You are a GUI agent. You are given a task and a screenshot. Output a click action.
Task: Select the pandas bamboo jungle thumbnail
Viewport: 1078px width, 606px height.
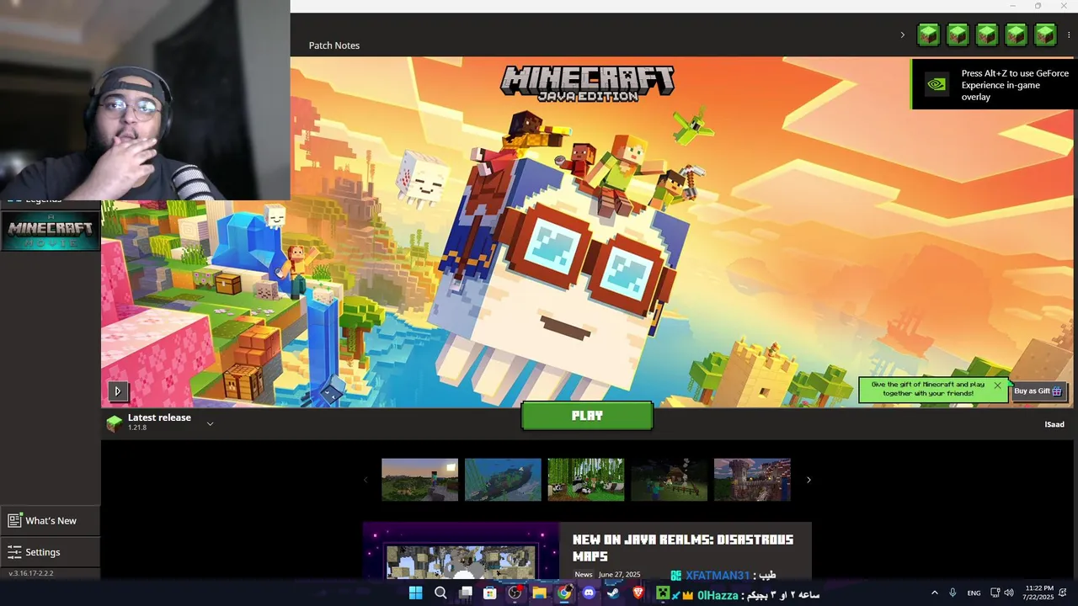tap(586, 480)
